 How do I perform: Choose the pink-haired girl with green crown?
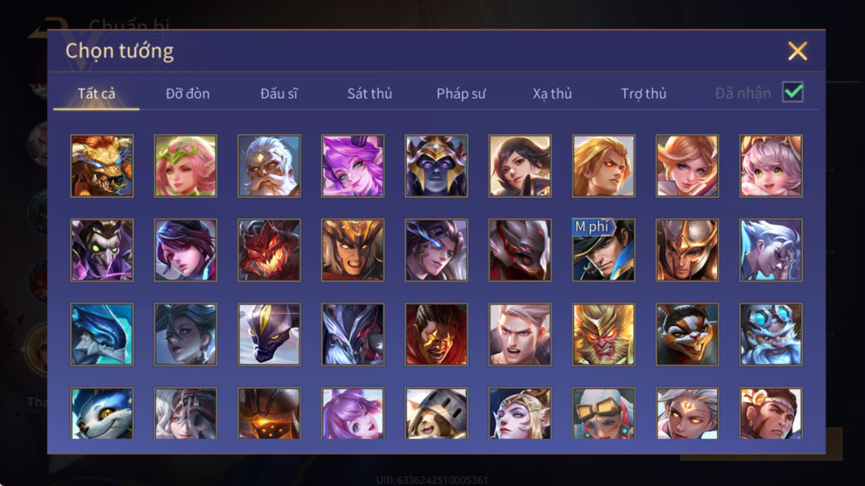(x=186, y=166)
